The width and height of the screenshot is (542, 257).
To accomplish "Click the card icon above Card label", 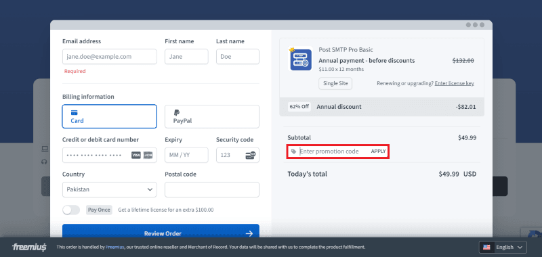I will point(74,112).
